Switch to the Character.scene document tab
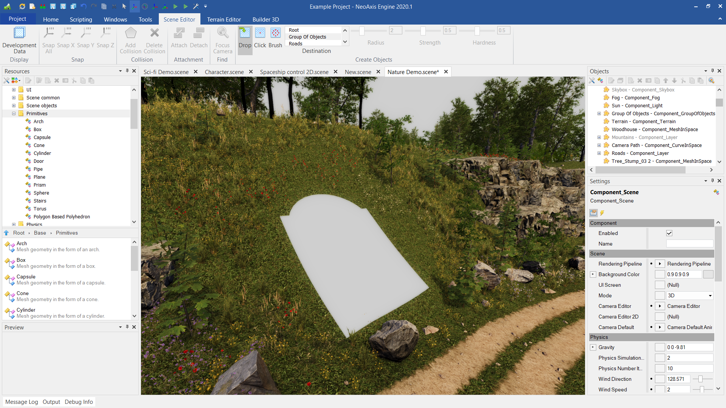 224,72
